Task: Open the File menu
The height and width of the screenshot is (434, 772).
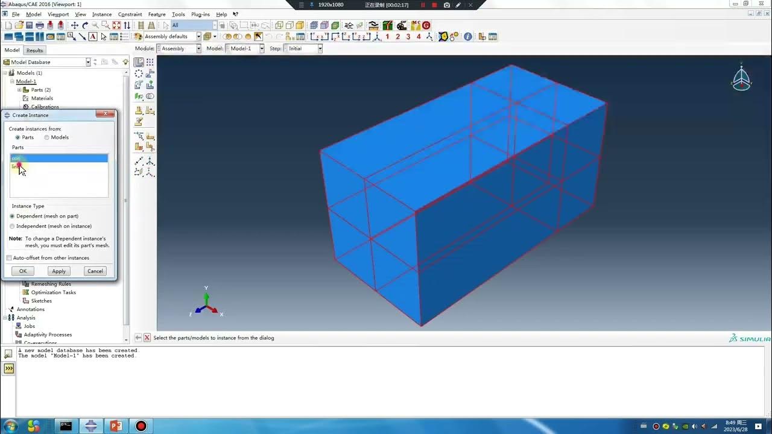Action: (16, 14)
